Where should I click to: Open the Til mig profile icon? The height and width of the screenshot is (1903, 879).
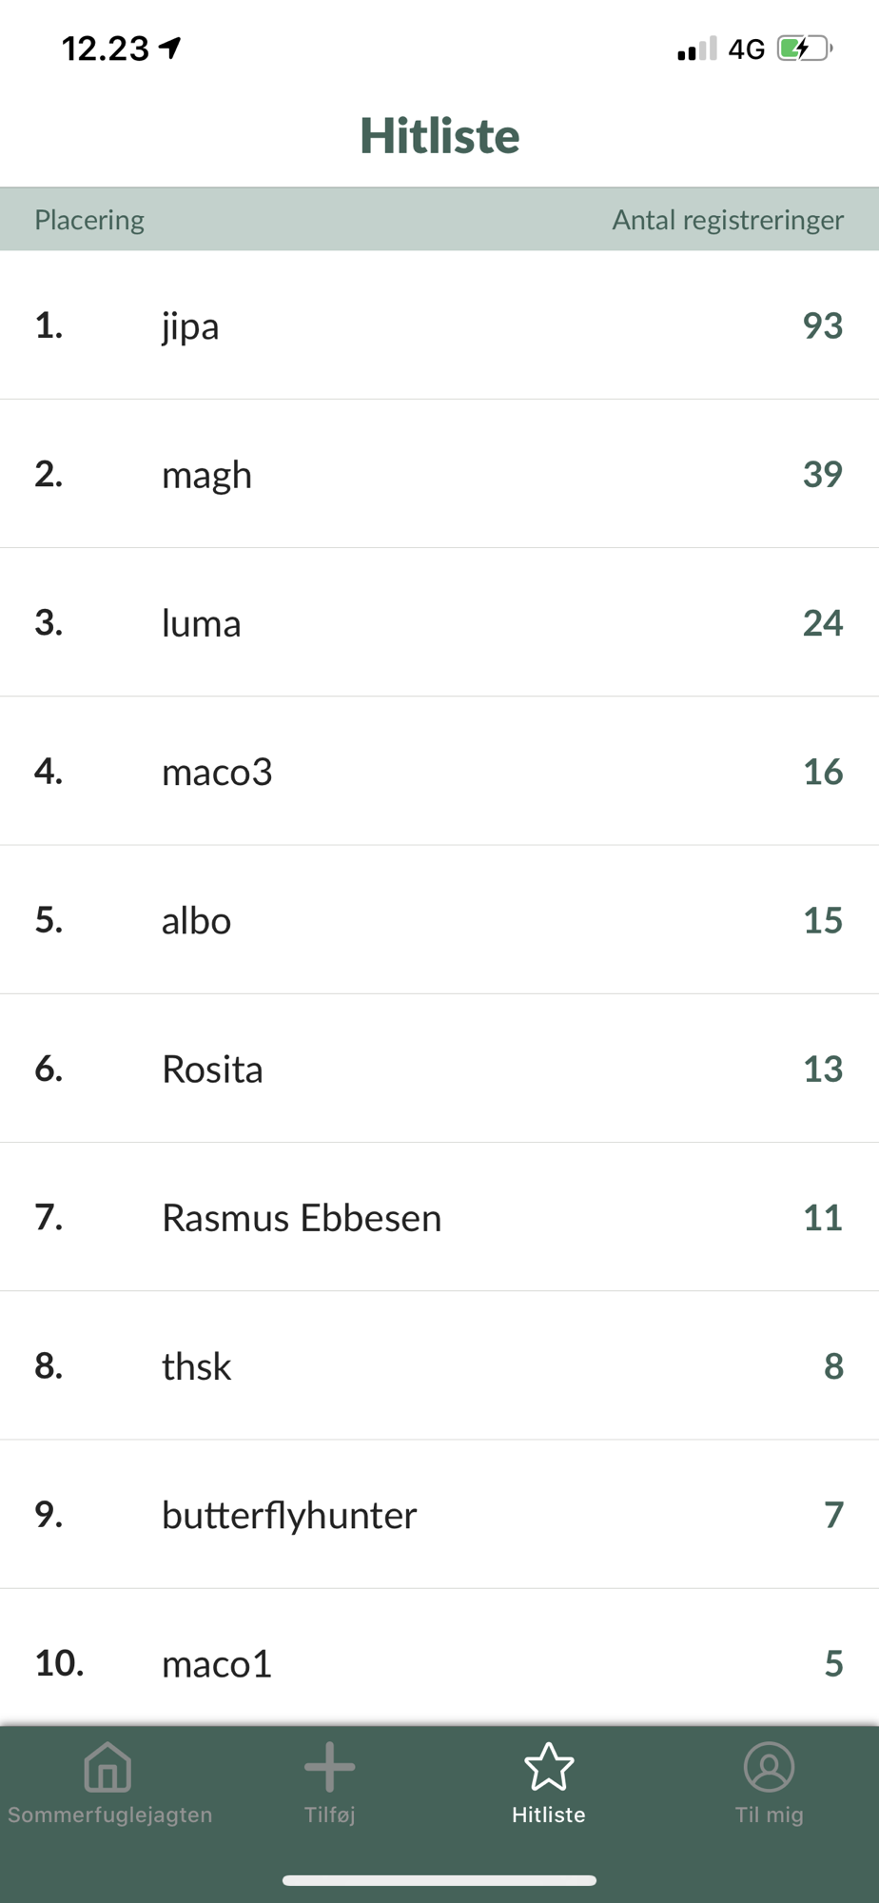(x=769, y=1767)
